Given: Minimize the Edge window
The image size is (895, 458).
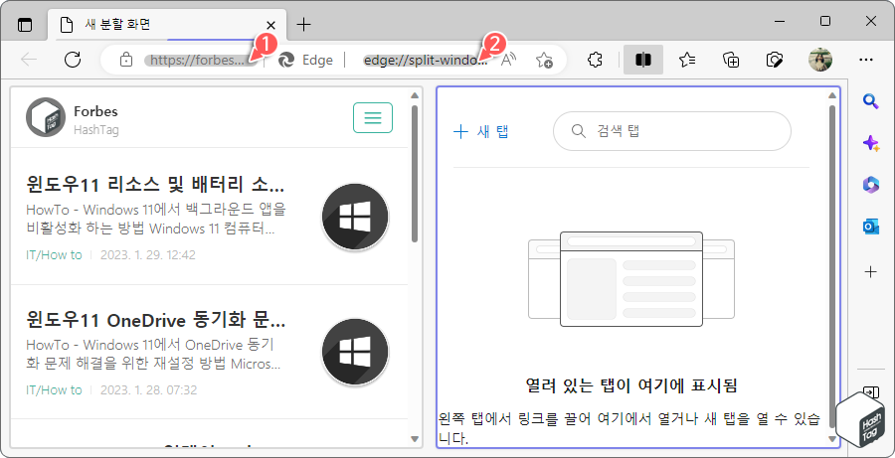Looking at the screenshot, I should 781,22.
